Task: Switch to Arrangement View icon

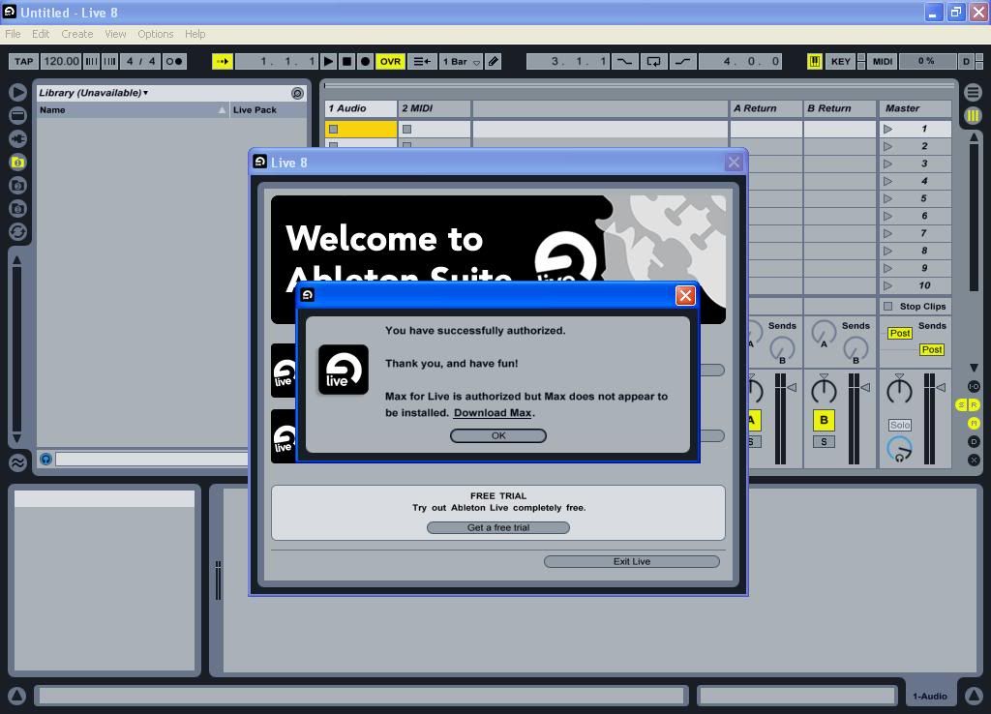Action: click(973, 93)
